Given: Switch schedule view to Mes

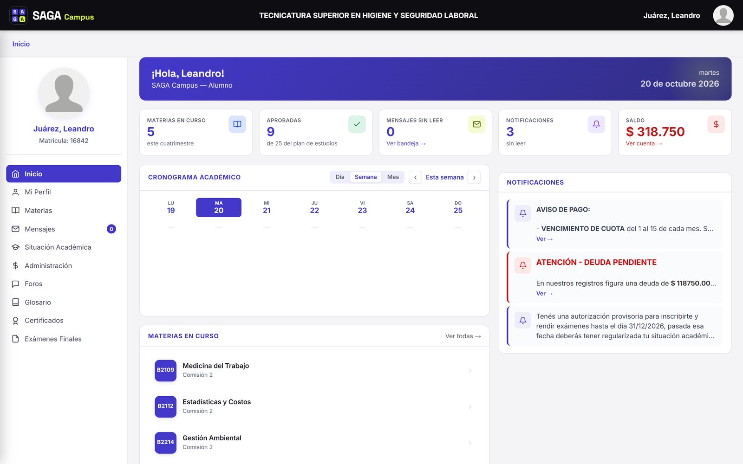Looking at the screenshot, I should pyautogui.click(x=393, y=177).
